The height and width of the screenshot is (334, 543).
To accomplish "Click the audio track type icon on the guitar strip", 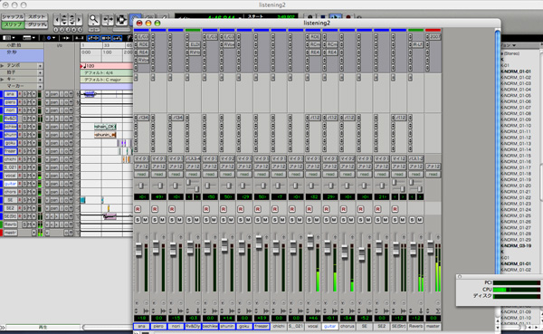I will (x=335, y=311).
